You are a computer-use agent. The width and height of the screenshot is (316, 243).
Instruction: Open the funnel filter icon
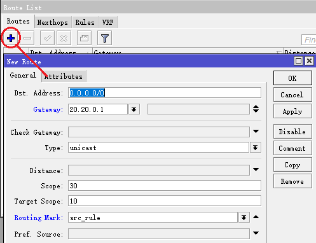point(105,38)
